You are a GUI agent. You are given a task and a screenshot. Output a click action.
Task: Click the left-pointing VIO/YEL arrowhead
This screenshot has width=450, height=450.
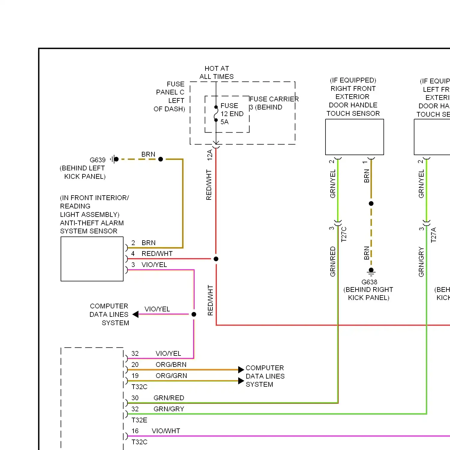point(135,314)
